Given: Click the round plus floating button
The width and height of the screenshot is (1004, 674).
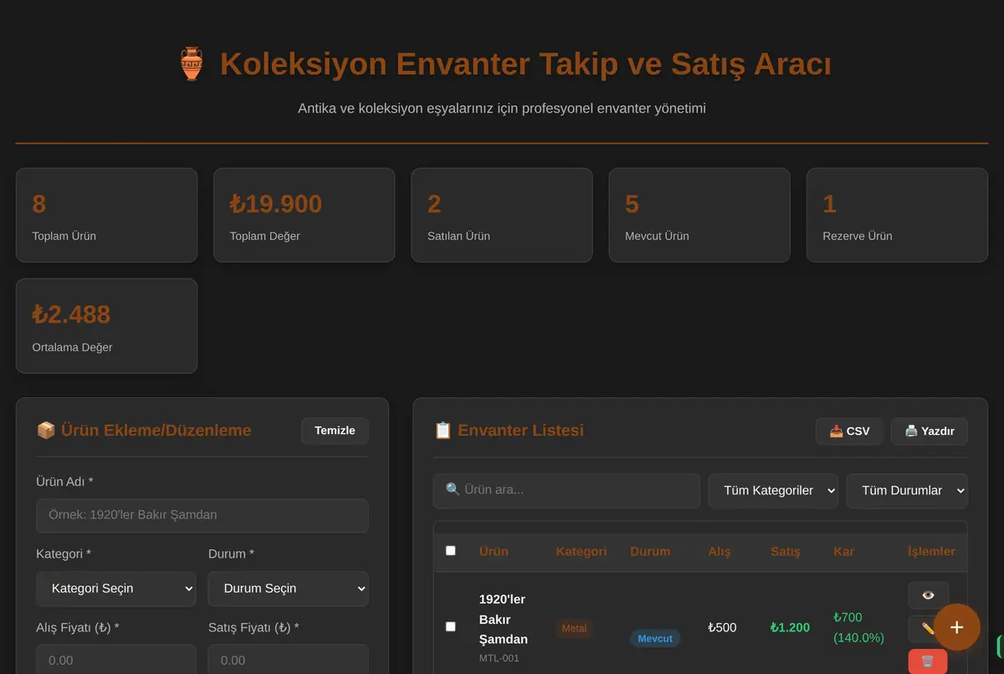Looking at the screenshot, I should pyautogui.click(x=956, y=627).
